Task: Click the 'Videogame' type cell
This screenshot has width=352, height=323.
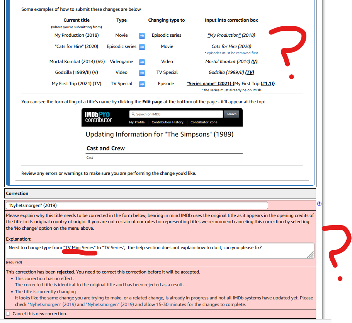Action: tap(121, 62)
